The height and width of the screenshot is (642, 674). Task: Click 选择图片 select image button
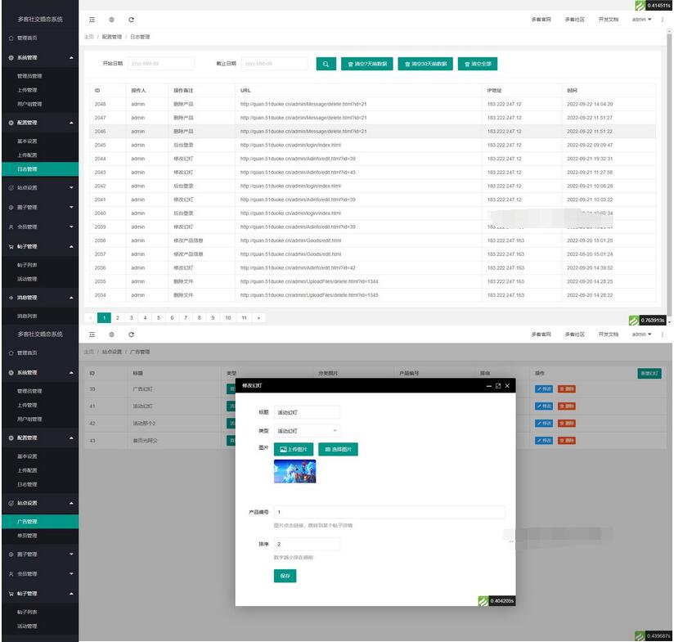[x=338, y=449]
